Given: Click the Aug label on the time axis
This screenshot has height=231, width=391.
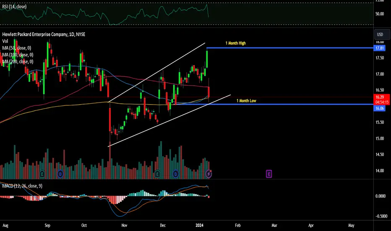Looking at the screenshot, I should [x=5, y=226].
